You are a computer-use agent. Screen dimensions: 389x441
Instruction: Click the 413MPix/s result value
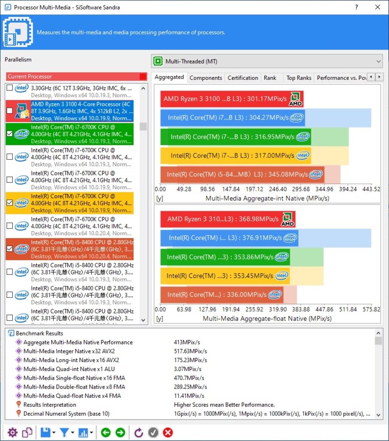point(187,342)
